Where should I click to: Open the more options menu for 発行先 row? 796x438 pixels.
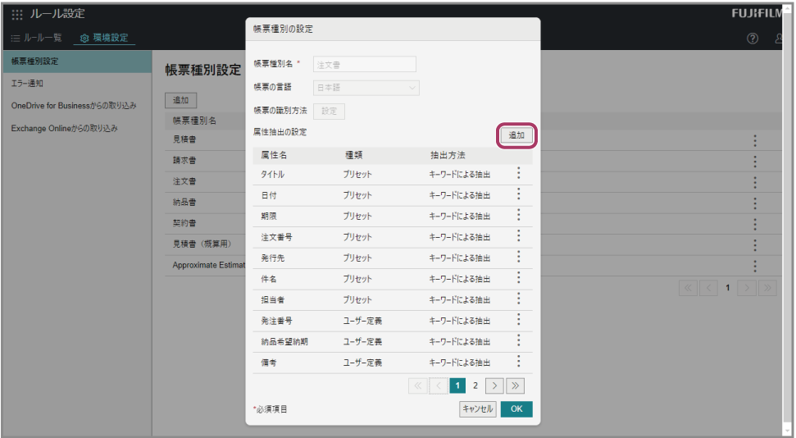518,257
